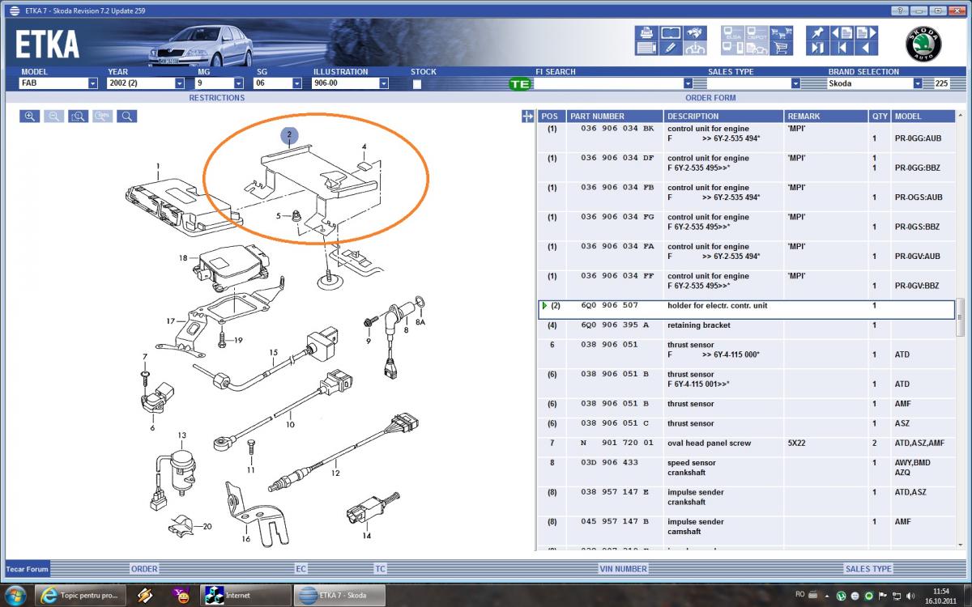Zoom out of the illustration
This screenshot has width=972, height=607.
click(54, 117)
